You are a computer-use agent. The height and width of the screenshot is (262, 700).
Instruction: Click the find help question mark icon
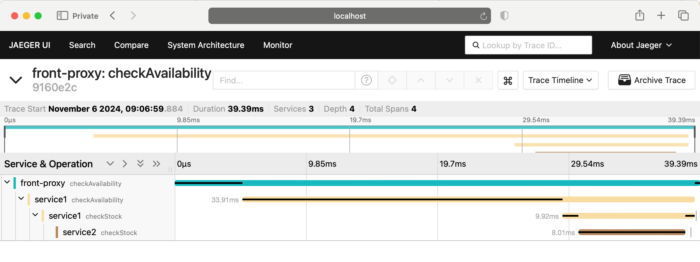point(366,80)
